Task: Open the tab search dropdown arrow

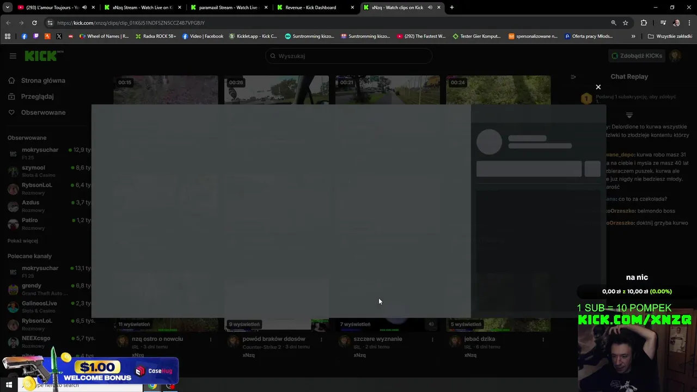Action: point(8,8)
